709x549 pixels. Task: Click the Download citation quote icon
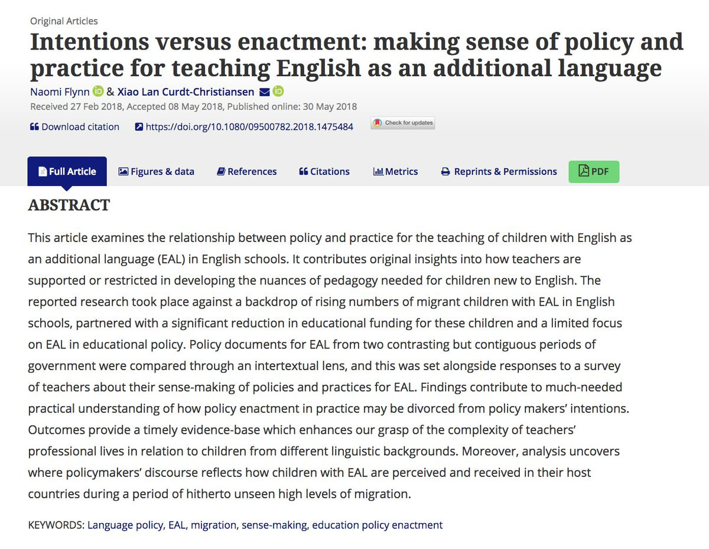pos(34,127)
